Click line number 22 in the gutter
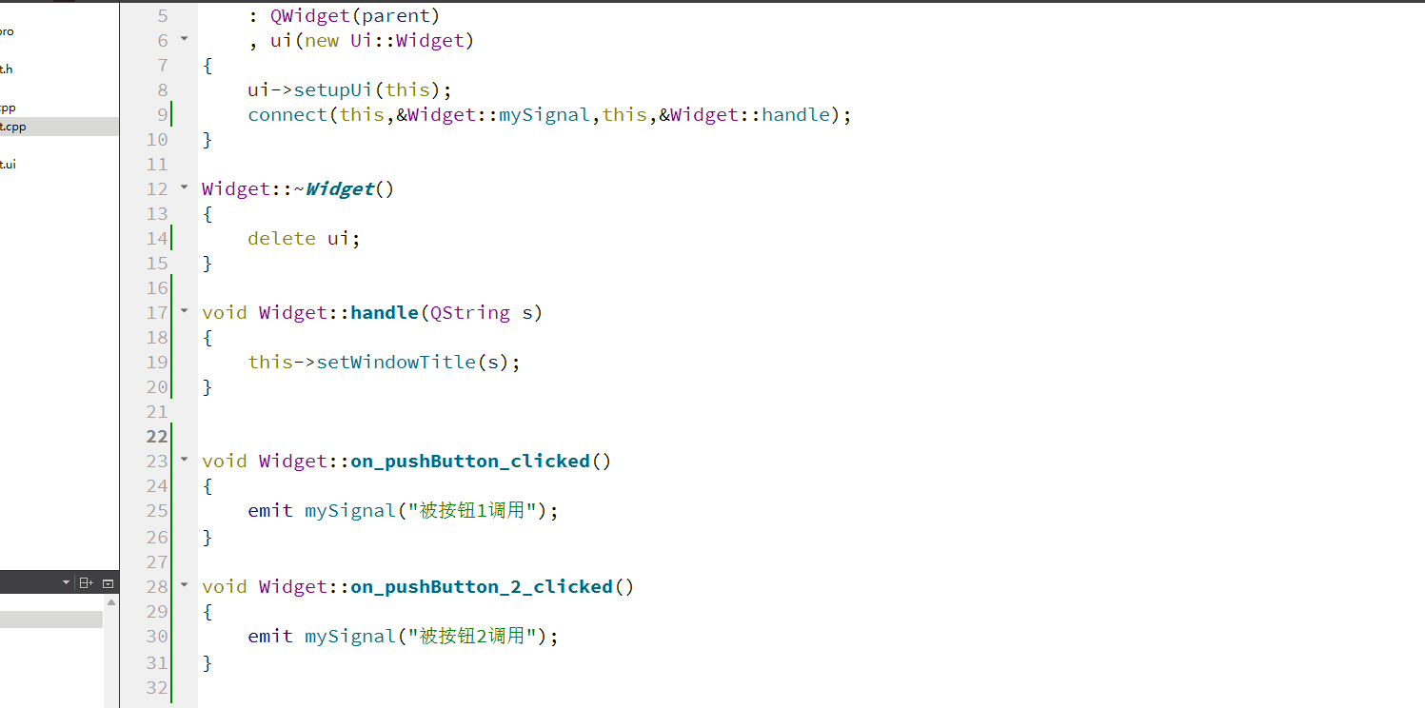1425x708 pixels. coord(155,436)
